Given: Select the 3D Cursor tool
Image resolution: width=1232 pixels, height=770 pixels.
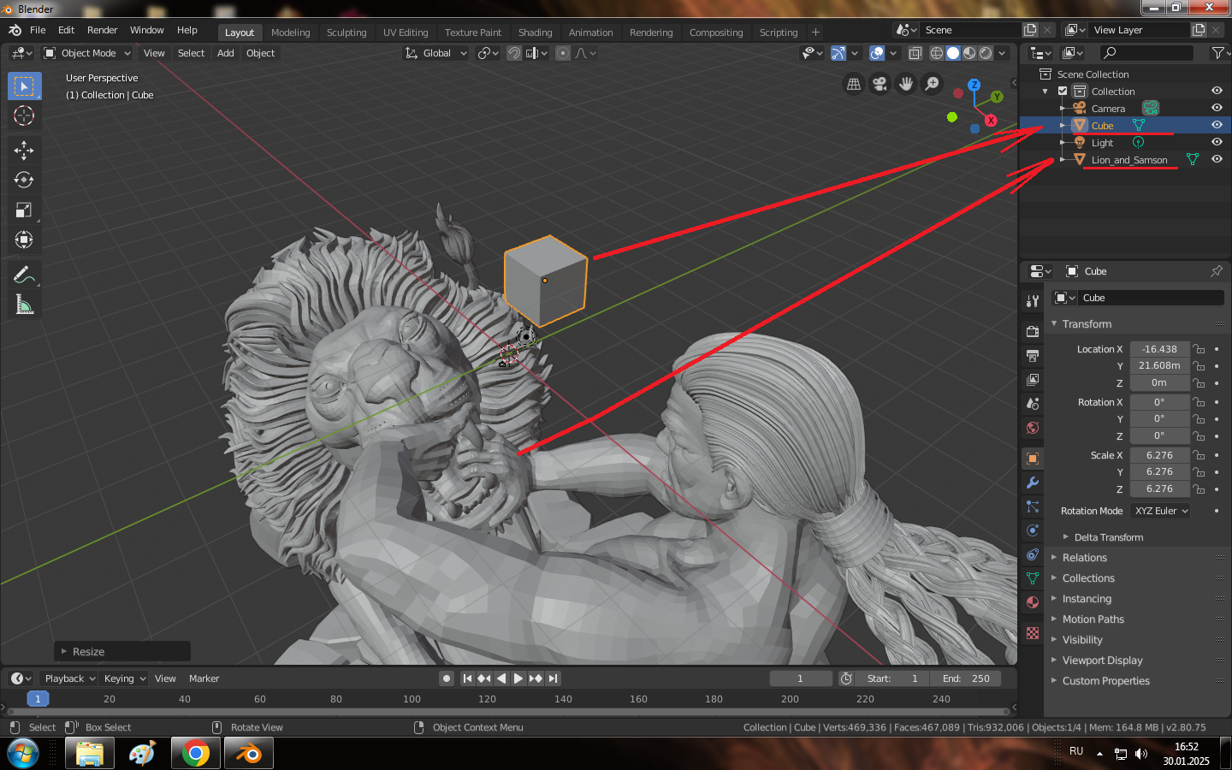Looking at the screenshot, I should pyautogui.click(x=24, y=116).
